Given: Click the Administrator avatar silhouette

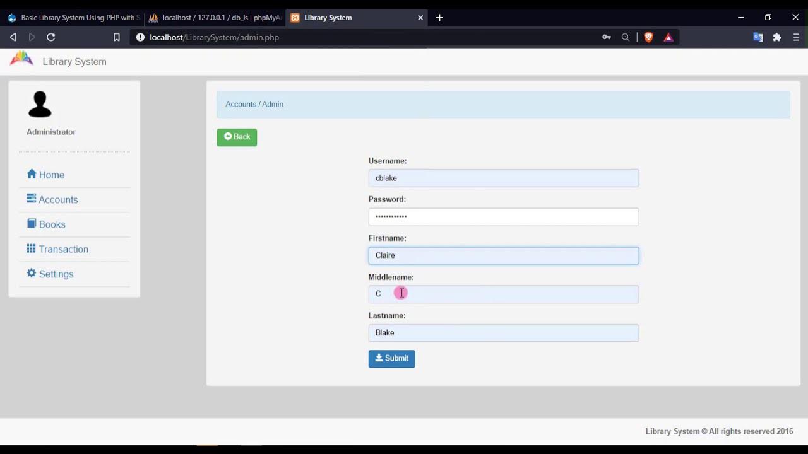Looking at the screenshot, I should click(40, 105).
